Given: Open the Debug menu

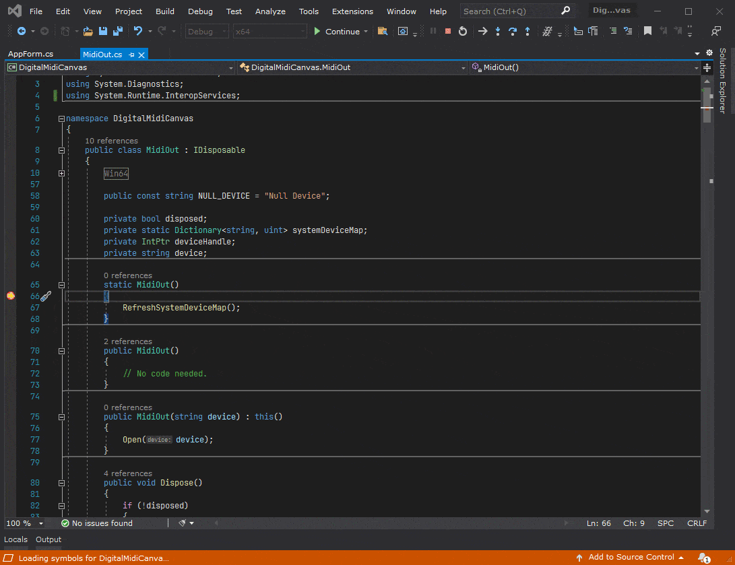Looking at the screenshot, I should point(200,11).
